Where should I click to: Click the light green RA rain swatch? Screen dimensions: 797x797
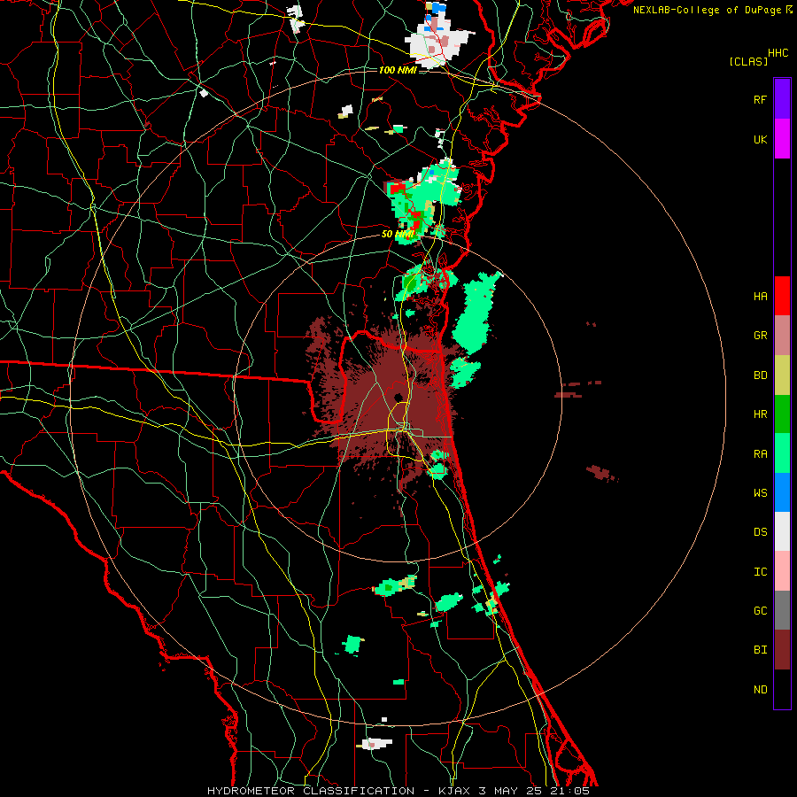782,453
